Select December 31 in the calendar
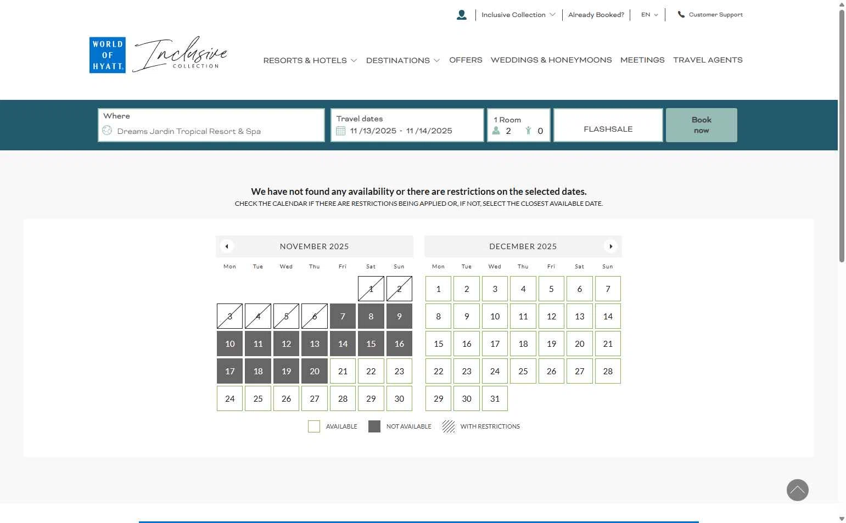This screenshot has width=846, height=523. [495, 398]
